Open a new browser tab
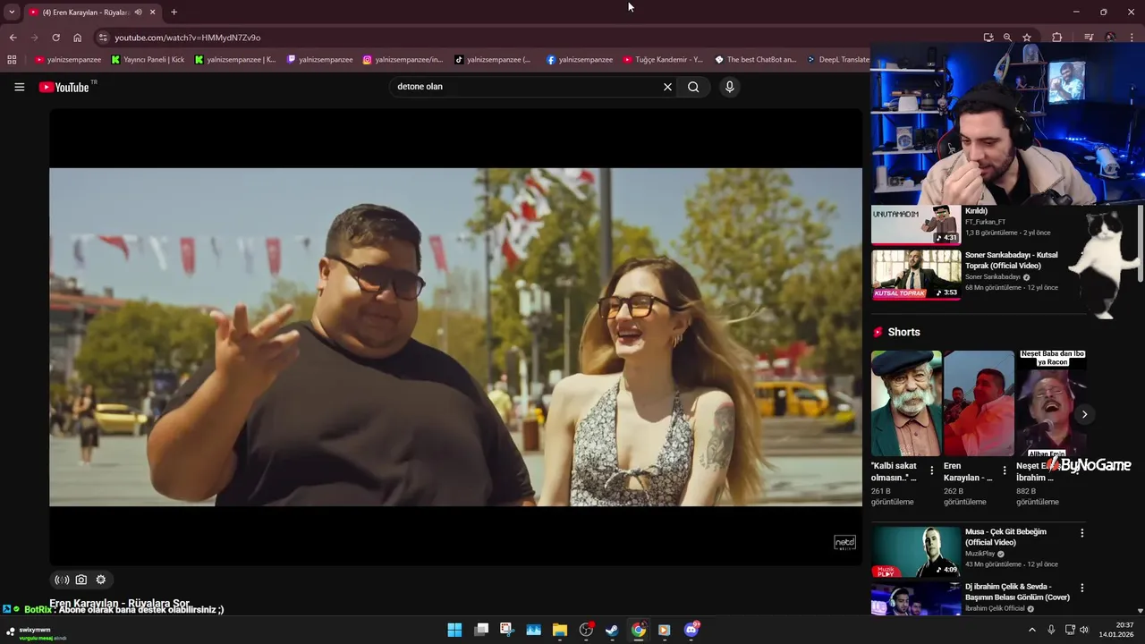Screen dimensions: 1145x644 pyautogui.click(x=174, y=13)
